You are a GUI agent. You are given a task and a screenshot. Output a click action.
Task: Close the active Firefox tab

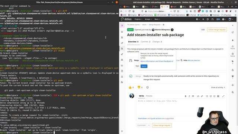pyautogui.click(x=167, y=7)
